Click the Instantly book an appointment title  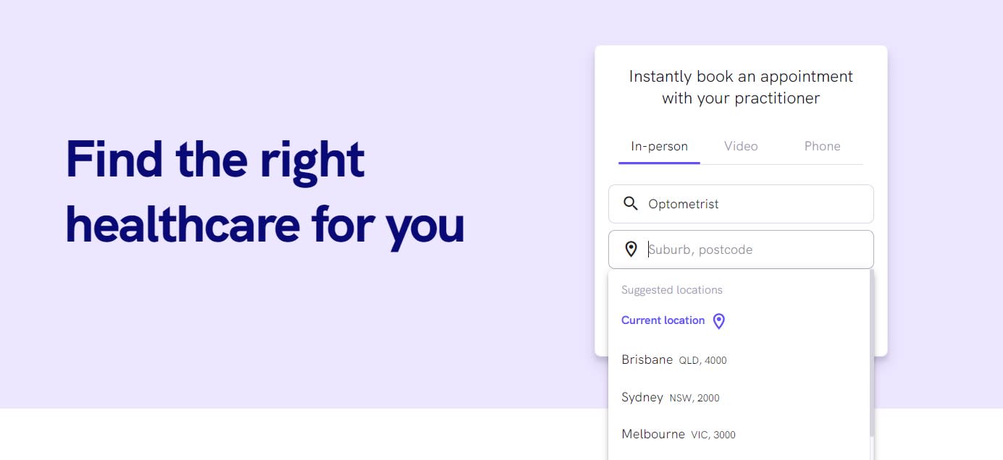[x=741, y=87]
